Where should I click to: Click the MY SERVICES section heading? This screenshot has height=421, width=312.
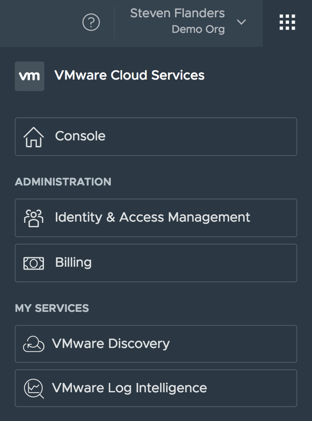(x=52, y=308)
